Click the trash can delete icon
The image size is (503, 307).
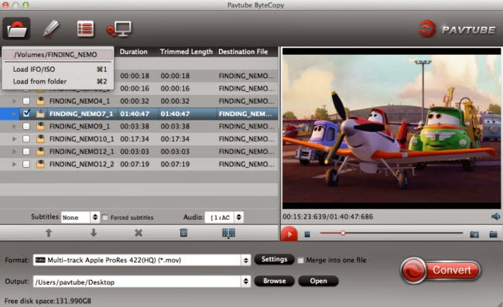(183, 233)
